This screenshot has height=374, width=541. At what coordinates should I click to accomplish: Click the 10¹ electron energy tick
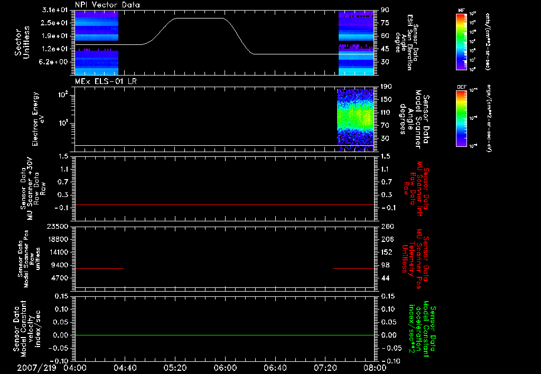coord(62,123)
